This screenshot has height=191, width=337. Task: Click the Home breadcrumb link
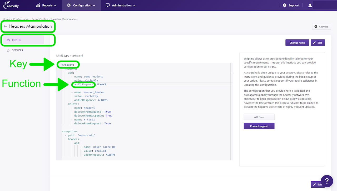[6, 19]
